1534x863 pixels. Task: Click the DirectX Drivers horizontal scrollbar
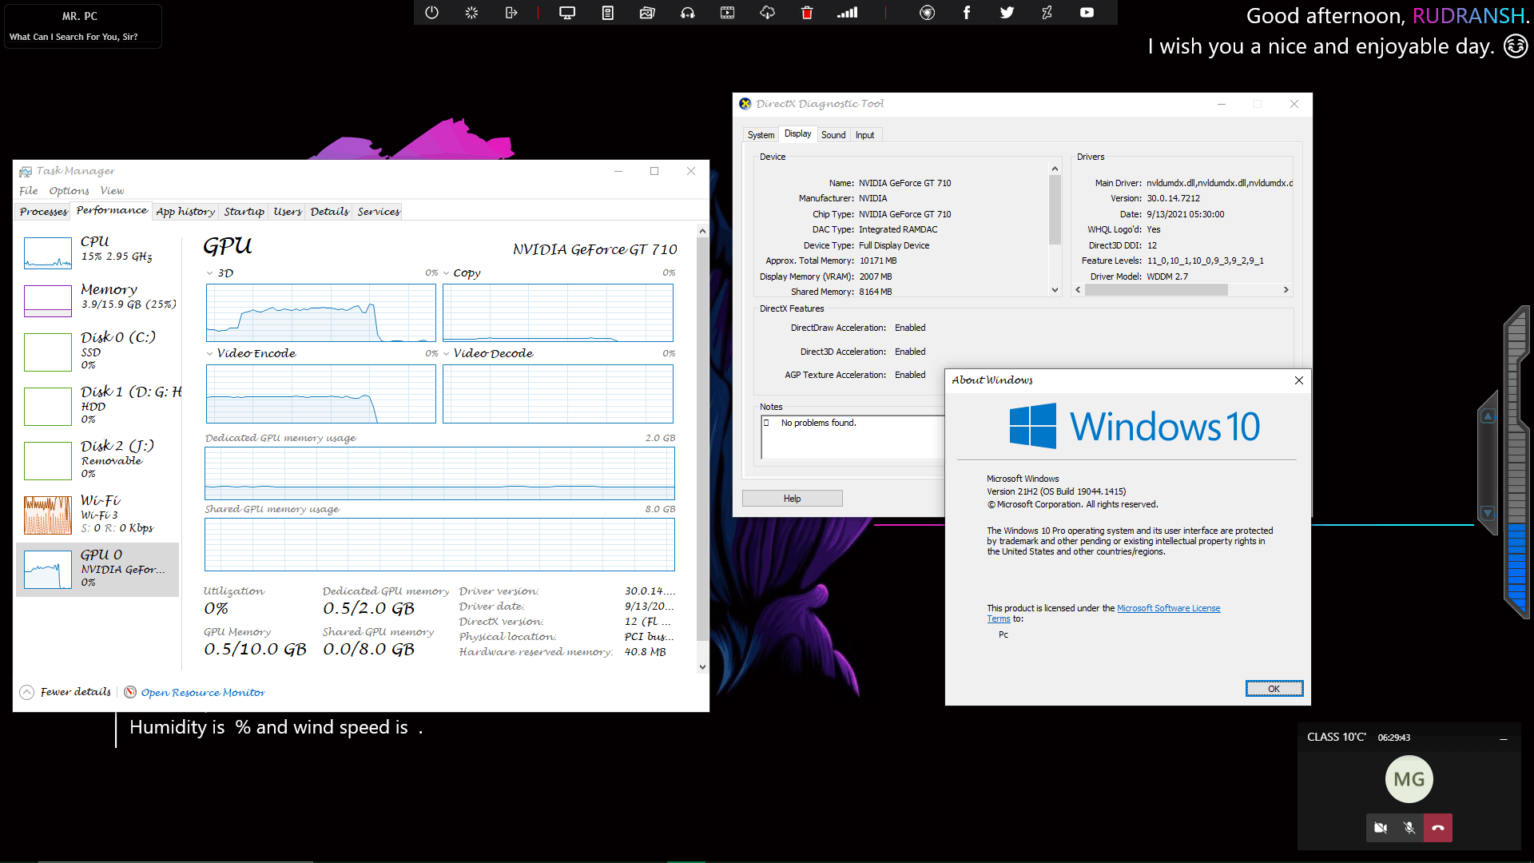point(1155,290)
